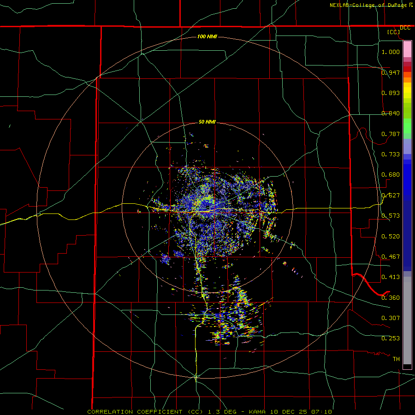
Task: Click the 0.360 legend value
Action: (391, 297)
